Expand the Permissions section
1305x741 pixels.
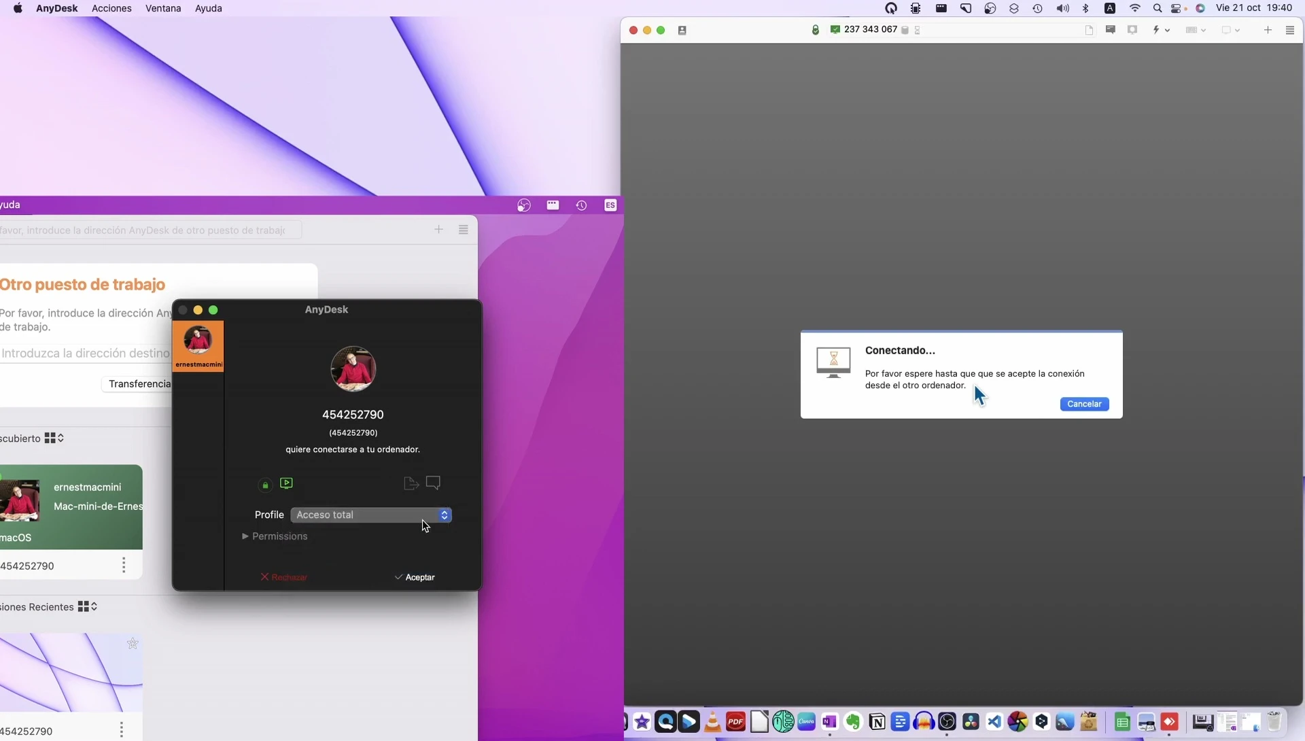click(x=275, y=536)
